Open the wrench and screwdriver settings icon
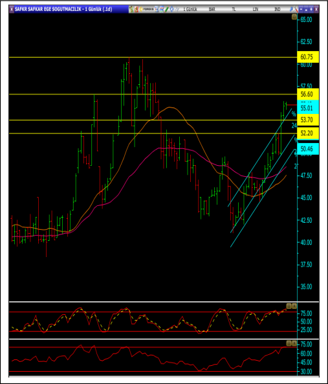 [296, 9]
